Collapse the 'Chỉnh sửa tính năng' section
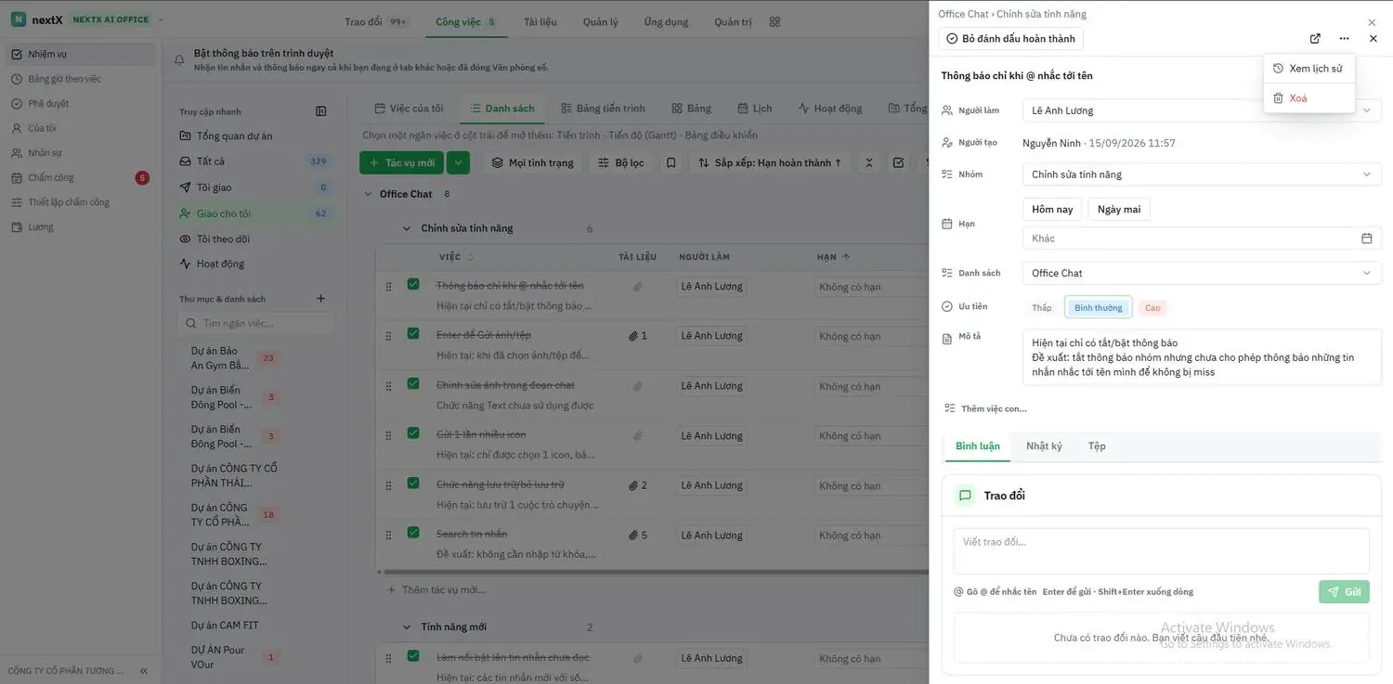 407,228
